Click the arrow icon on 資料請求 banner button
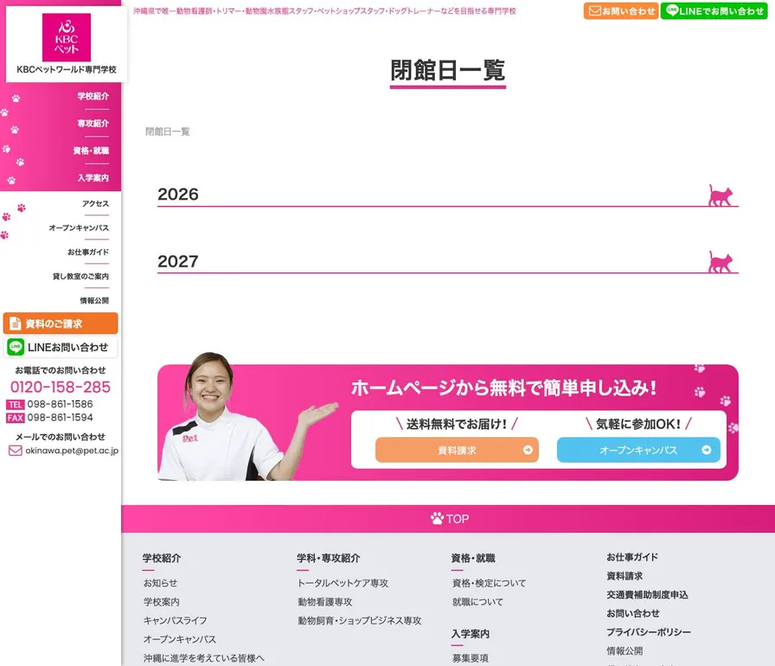Screen dimensions: 775x666 (528, 450)
